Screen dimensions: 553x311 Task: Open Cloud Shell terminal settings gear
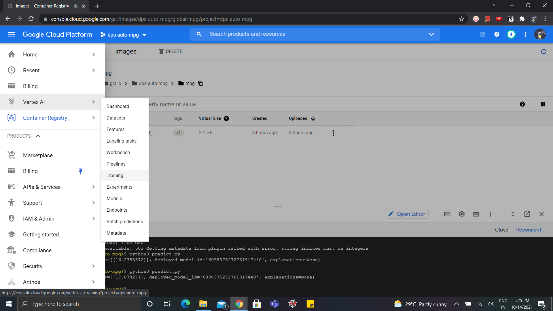click(x=462, y=214)
